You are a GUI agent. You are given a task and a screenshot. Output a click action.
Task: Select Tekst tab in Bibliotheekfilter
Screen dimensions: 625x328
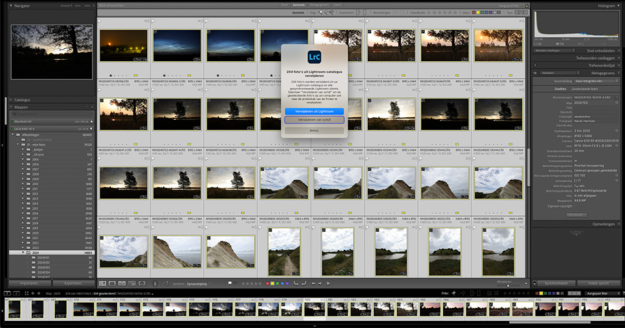(284, 5)
